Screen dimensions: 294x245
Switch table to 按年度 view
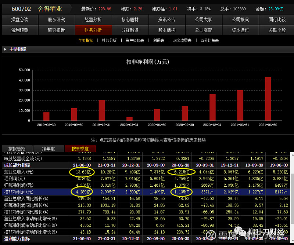click(49, 149)
